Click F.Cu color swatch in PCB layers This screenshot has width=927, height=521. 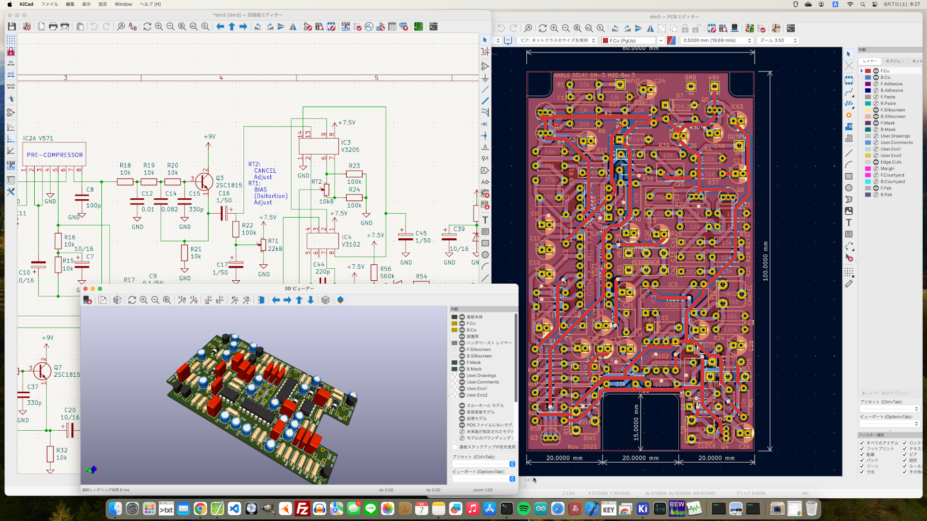(x=868, y=71)
